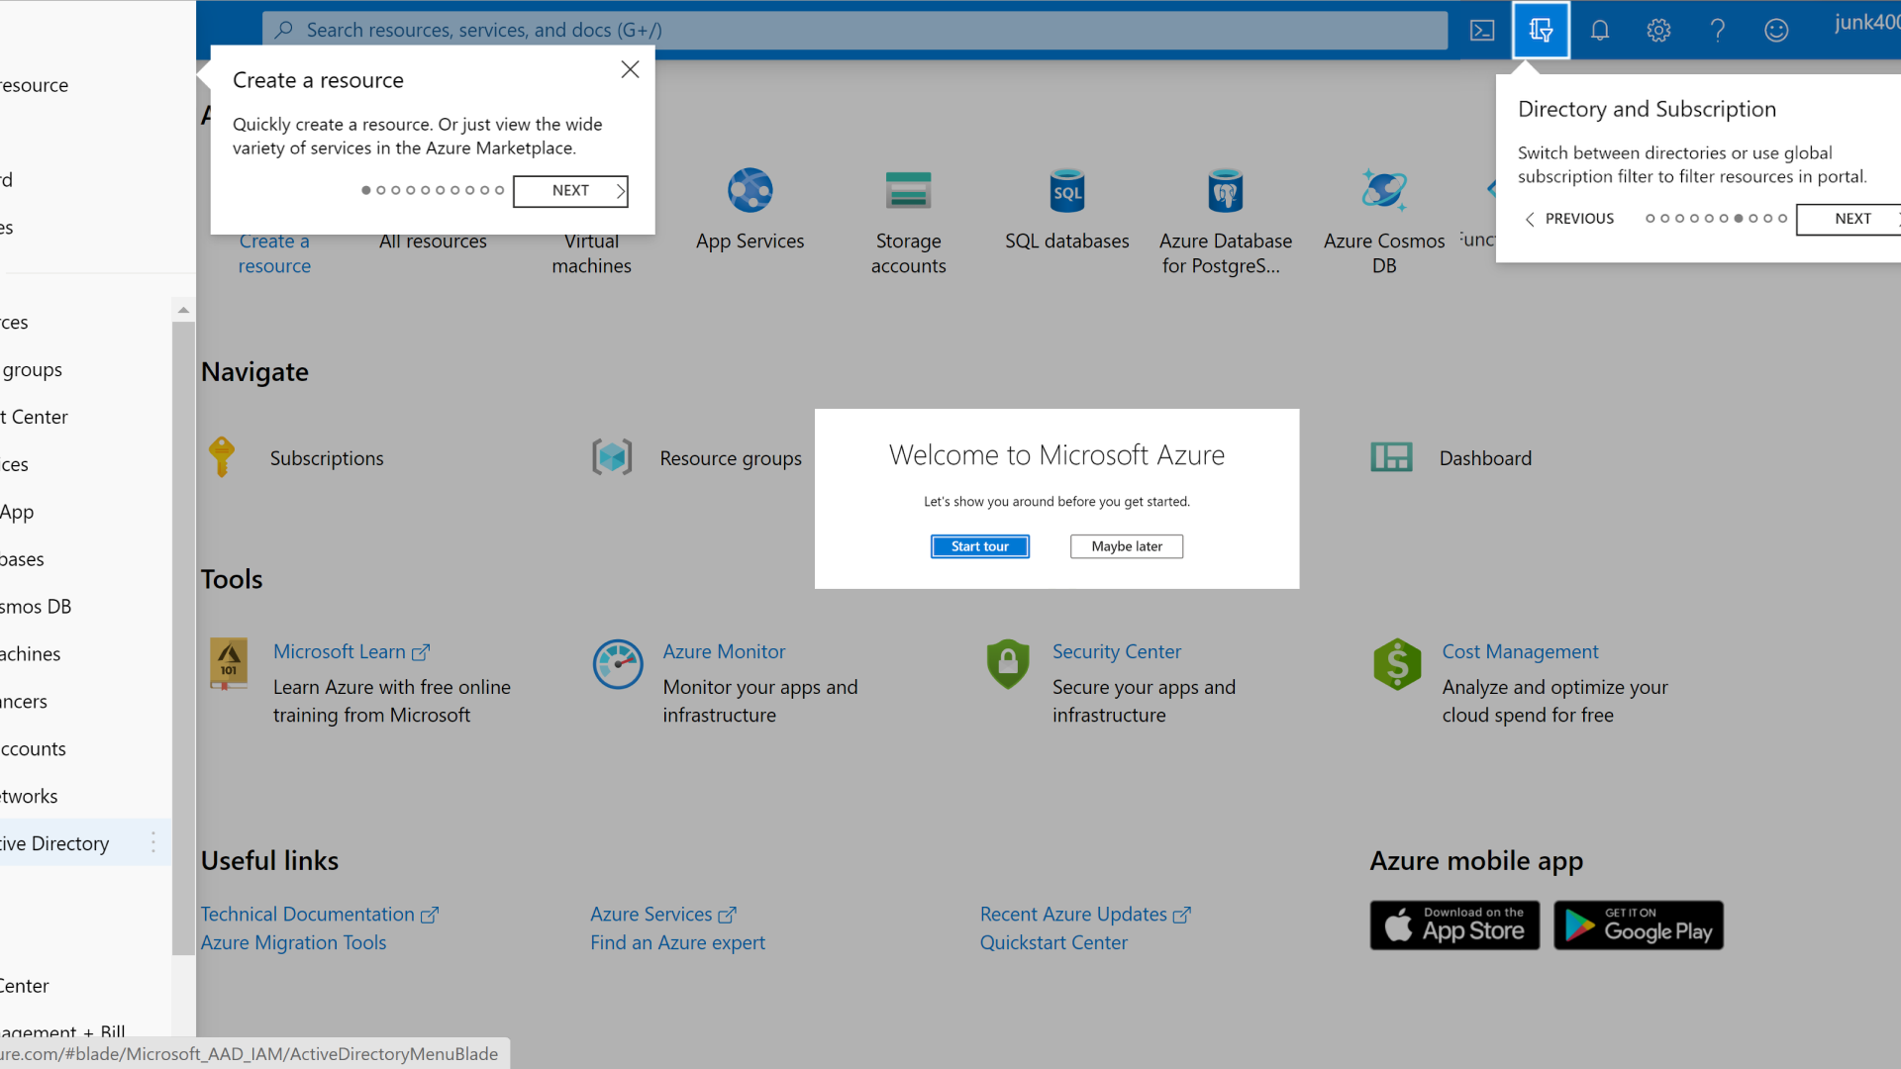The width and height of the screenshot is (1901, 1069).
Task: Close the Create a resource tooltip
Action: pyautogui.click(x=630, y=69)
